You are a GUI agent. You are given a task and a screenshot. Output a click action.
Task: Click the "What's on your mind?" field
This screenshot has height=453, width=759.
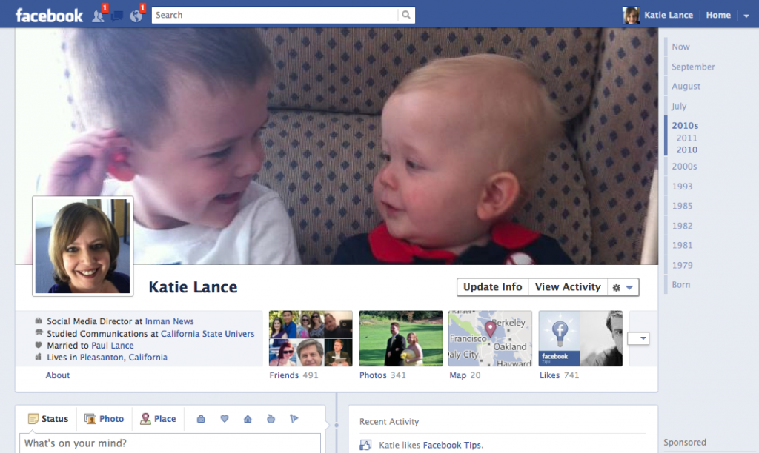pyautogui.click(x=170, y=443)
